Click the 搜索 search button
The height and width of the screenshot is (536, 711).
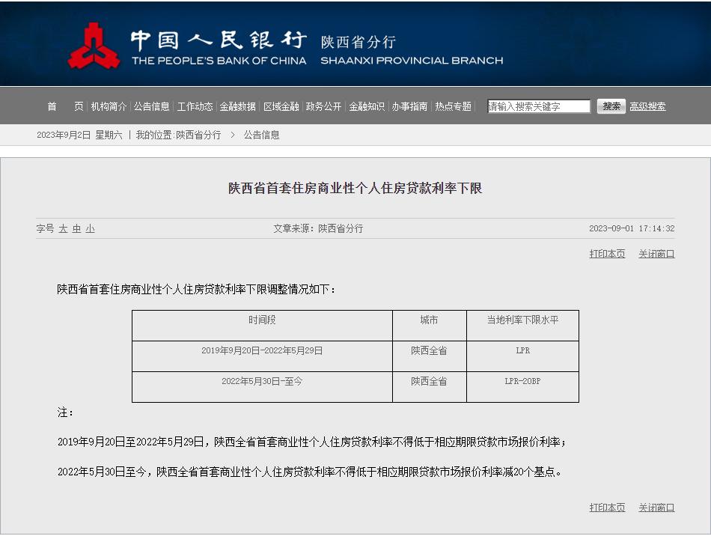[611, 106]
